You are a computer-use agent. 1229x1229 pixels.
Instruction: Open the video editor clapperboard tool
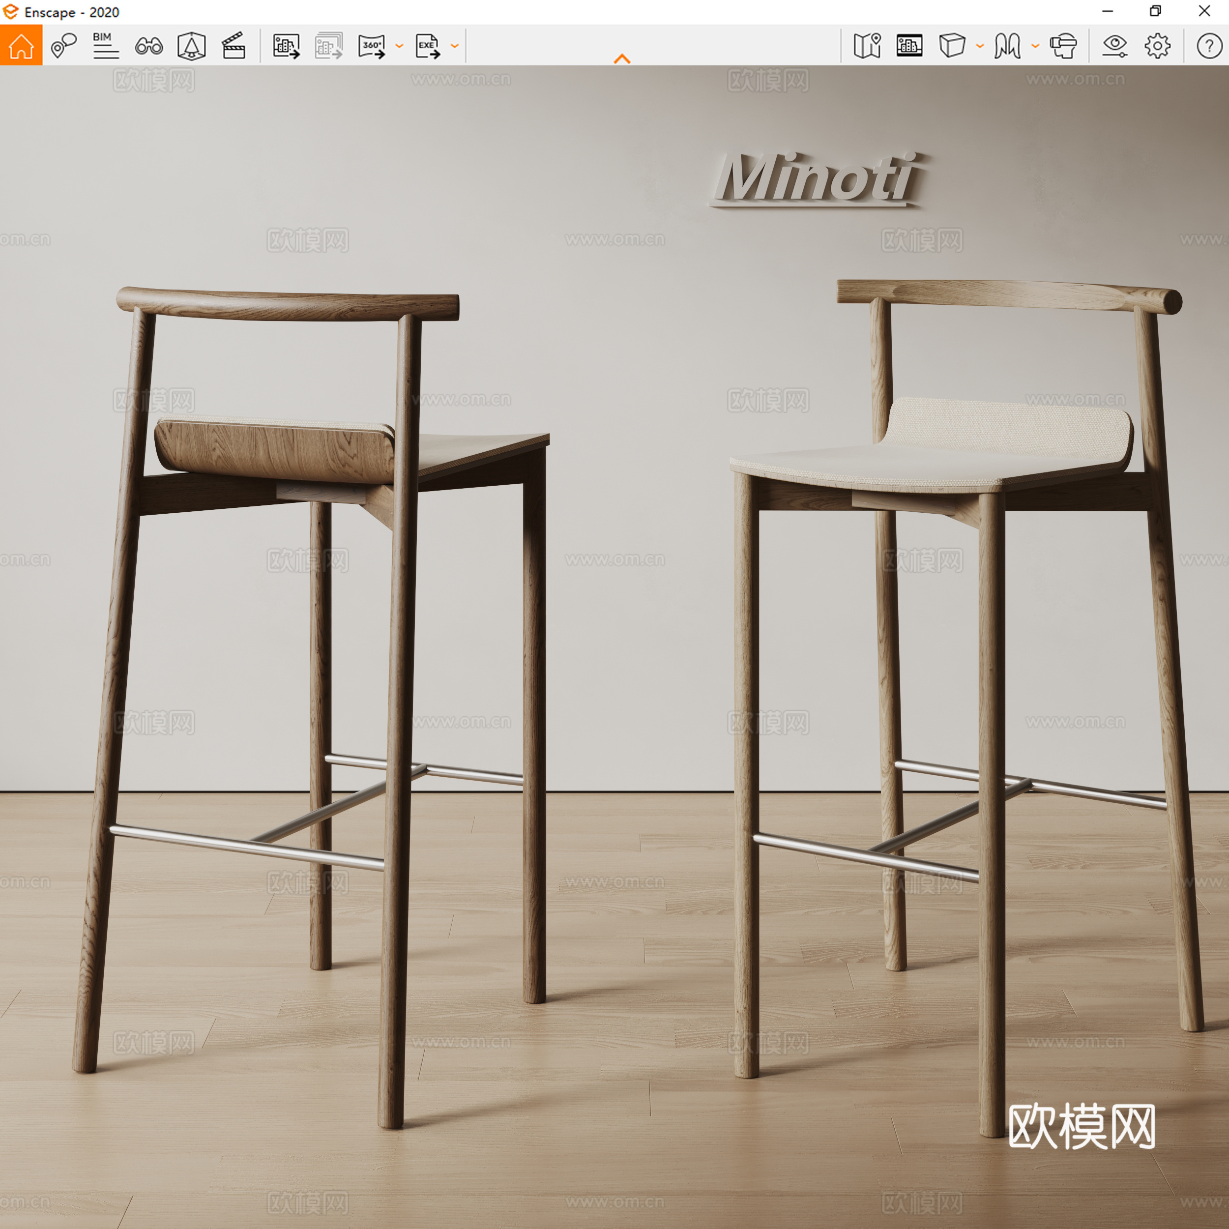pos(234,45)
